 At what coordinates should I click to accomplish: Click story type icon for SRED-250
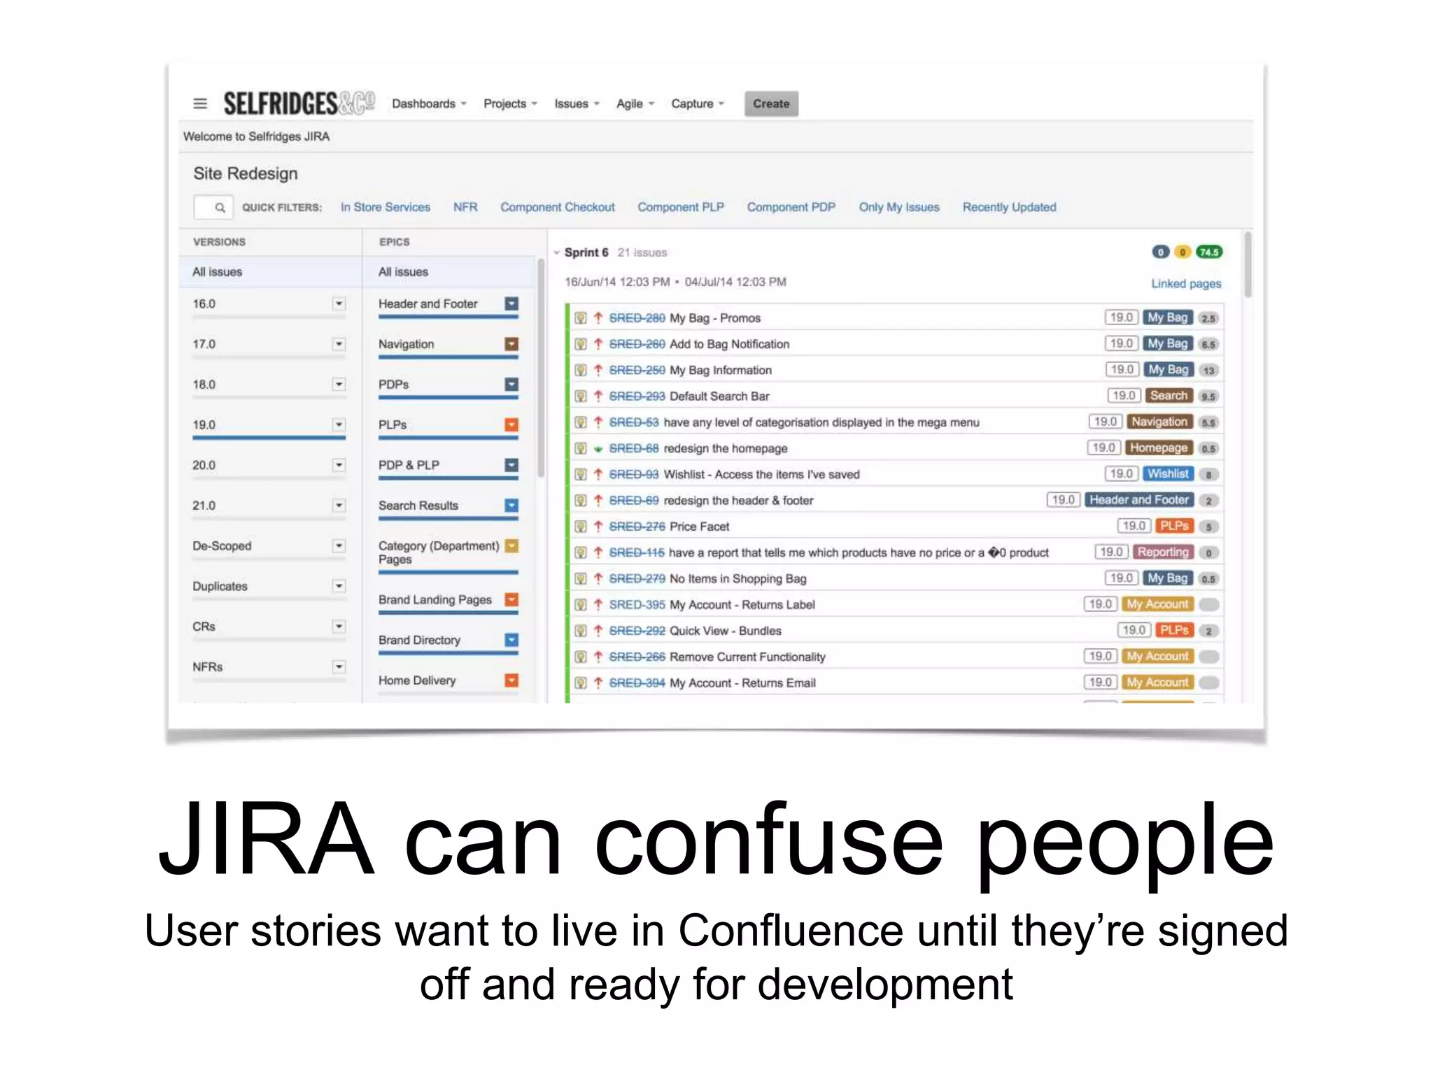pos(581,370)
